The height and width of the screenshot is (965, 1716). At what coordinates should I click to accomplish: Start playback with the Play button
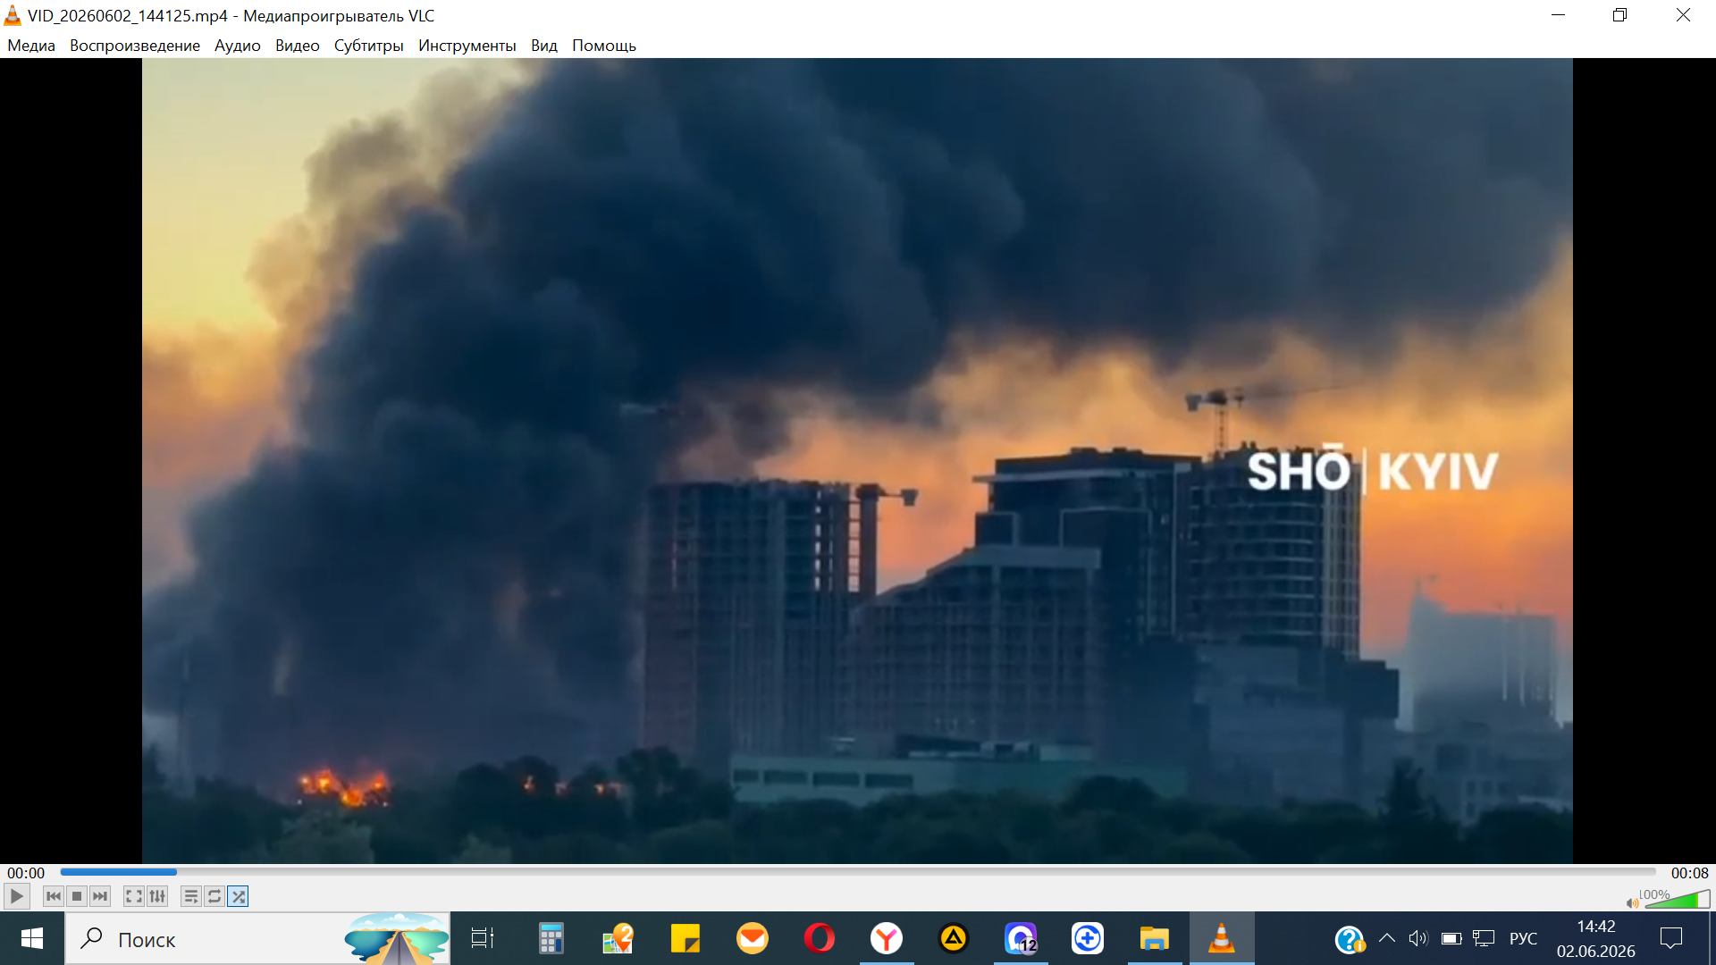17,896
